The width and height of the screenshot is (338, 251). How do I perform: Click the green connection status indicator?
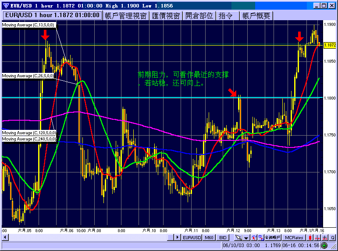324,245
